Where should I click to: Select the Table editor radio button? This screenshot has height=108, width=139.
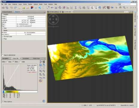[20, 62]
